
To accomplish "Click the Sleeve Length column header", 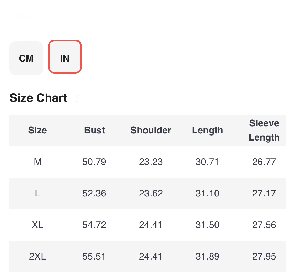I will click(x=264, y=130).
